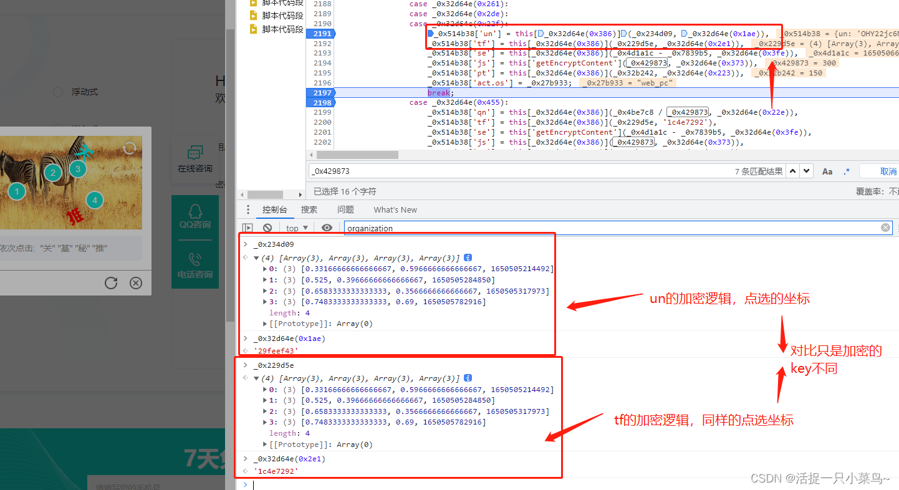Close the captcha popup with X icon
Screen dimensions: 899x490
point(136,283)
